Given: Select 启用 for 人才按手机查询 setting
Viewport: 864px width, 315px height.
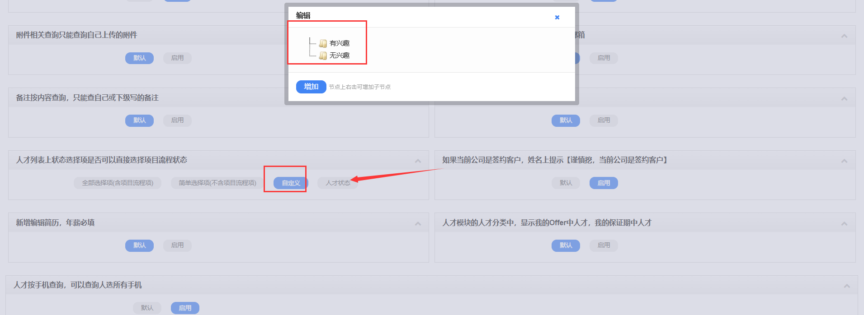Looking at the screenshot, I should tap(185, 308).
